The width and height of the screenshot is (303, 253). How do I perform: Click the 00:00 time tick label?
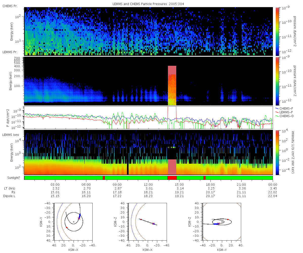point(273,184)
